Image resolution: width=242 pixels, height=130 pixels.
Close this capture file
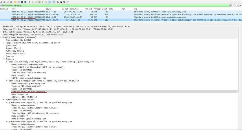[x=22, y=2]
